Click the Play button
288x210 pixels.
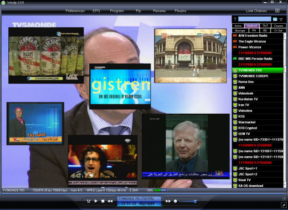(x=96, y=201)
